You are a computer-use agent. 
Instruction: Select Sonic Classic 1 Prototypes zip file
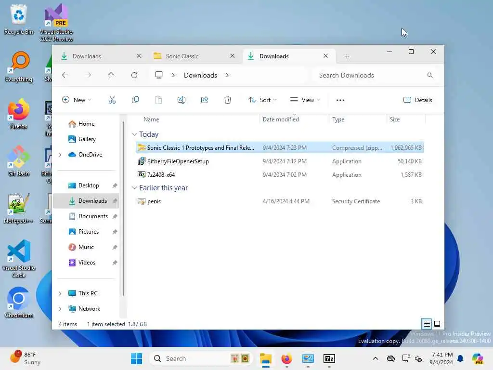point(280,148)
